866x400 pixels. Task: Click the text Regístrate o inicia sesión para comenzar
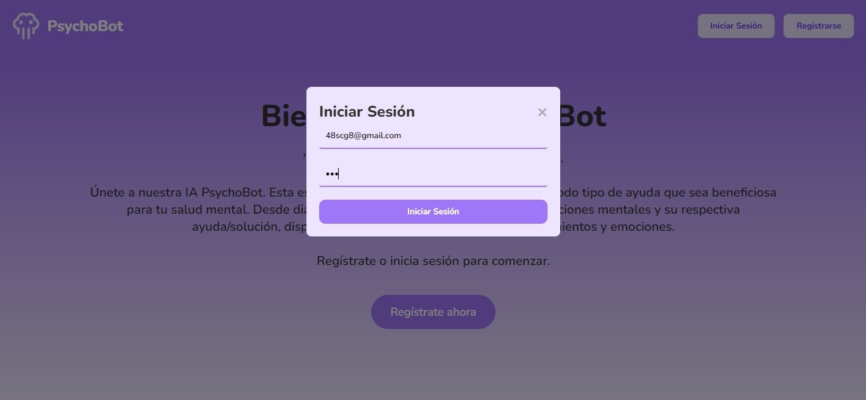(x=433, y=261)
